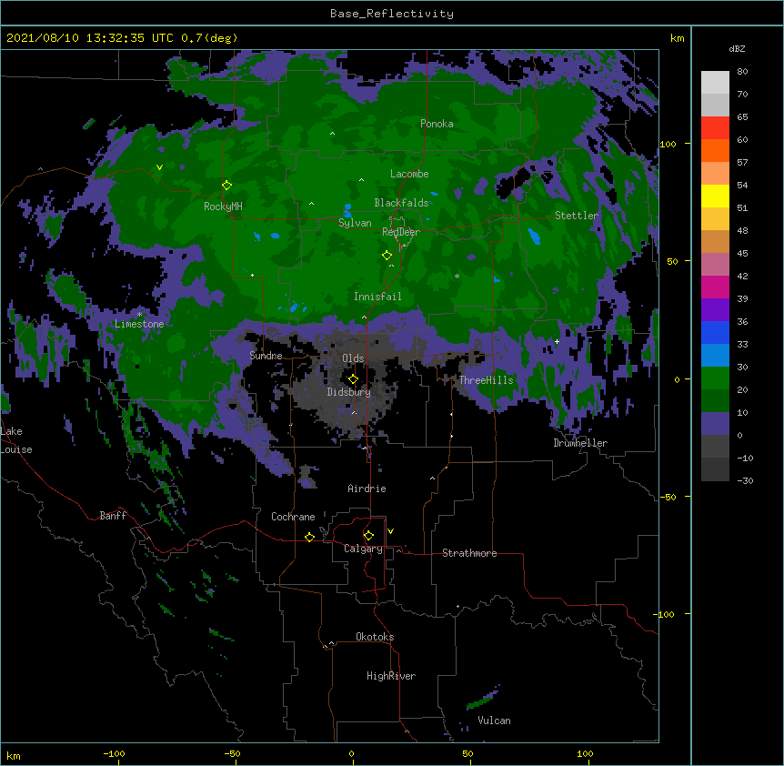The width and height of the screenshot is (784, 766).
Task: Click the Cochrane town label
Action: coord(293,517)
